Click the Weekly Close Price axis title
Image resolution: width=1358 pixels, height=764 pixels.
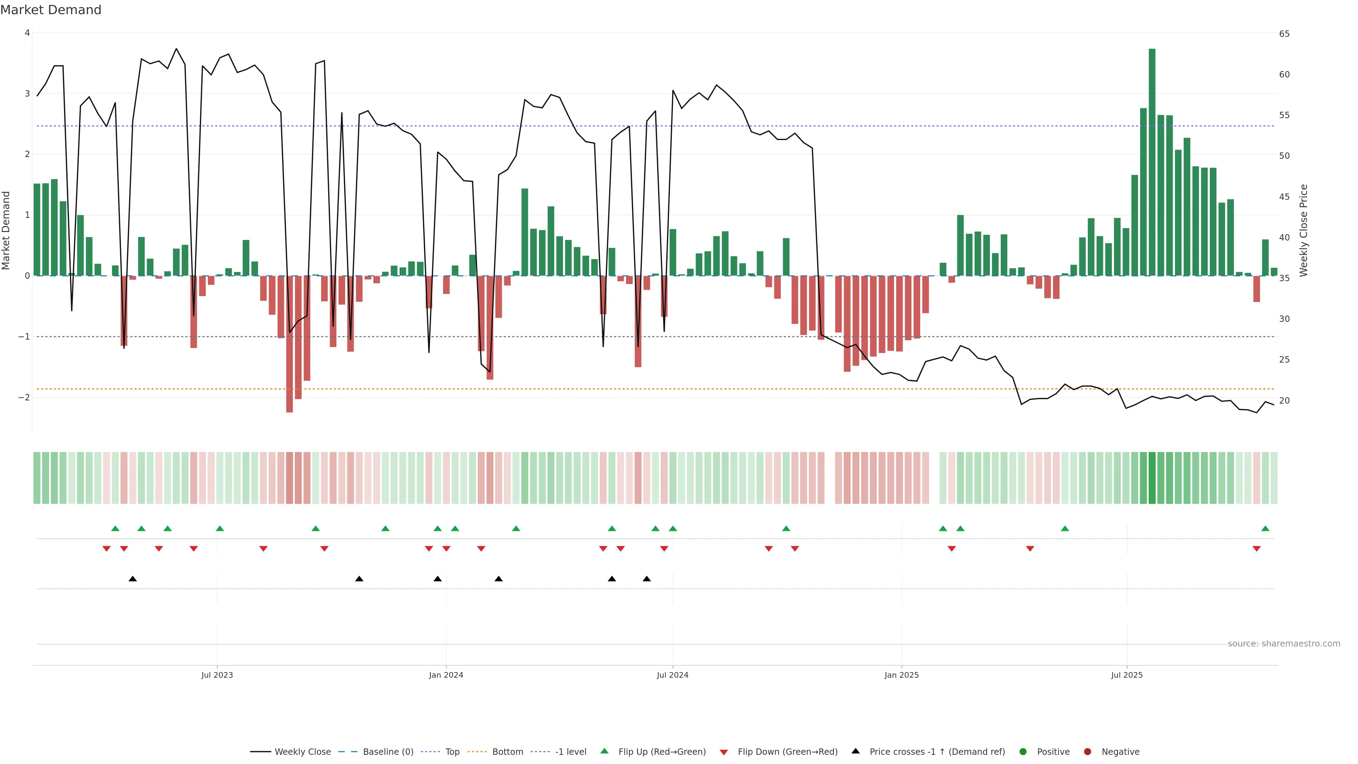[1303, 230]
